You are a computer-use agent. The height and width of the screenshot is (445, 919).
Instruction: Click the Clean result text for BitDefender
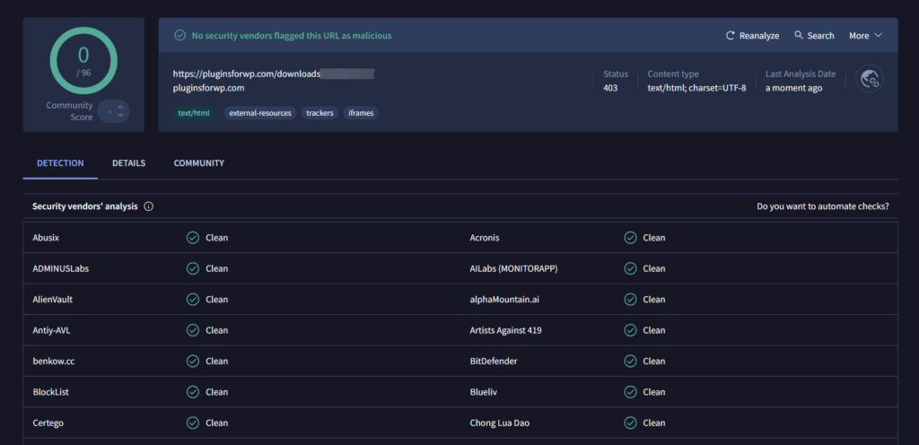pos(654,362)
